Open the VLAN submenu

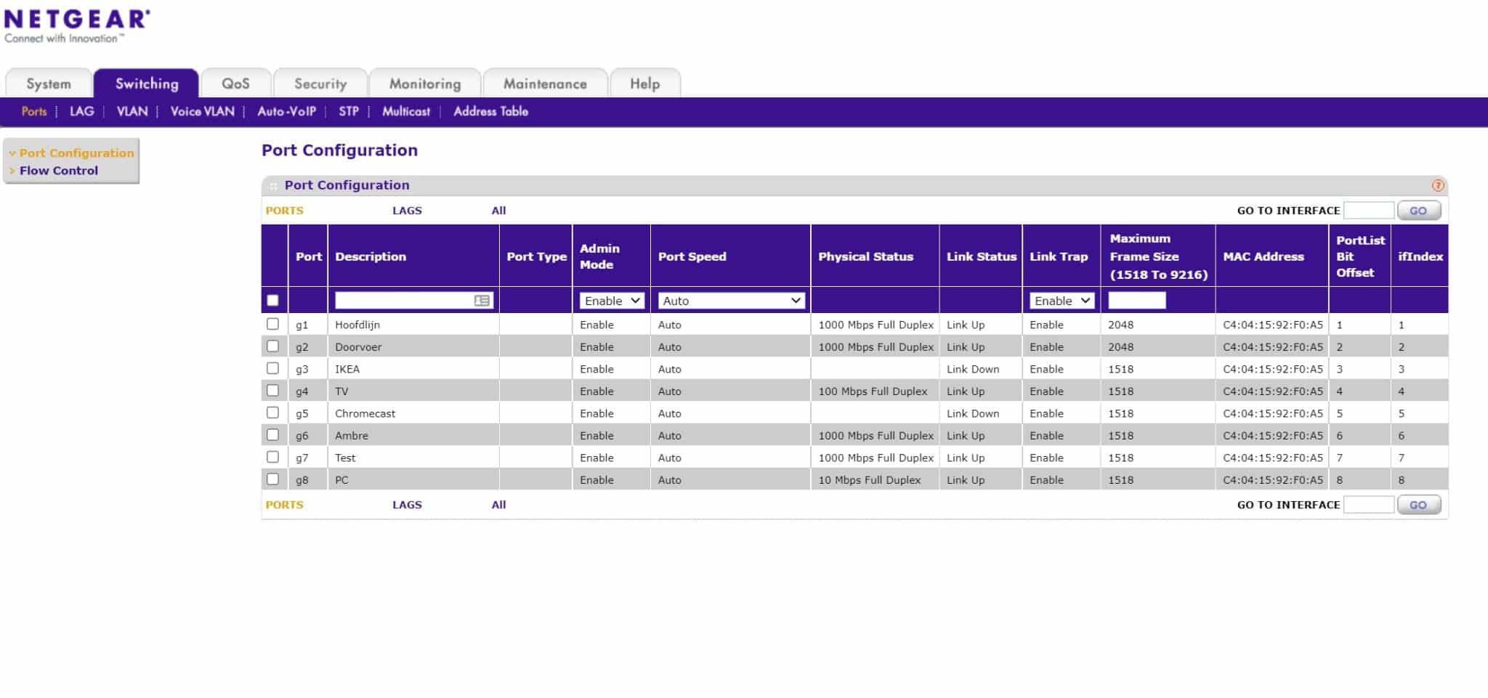point(132,111)
